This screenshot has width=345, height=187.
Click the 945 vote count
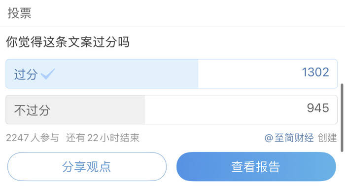[318, 108]
